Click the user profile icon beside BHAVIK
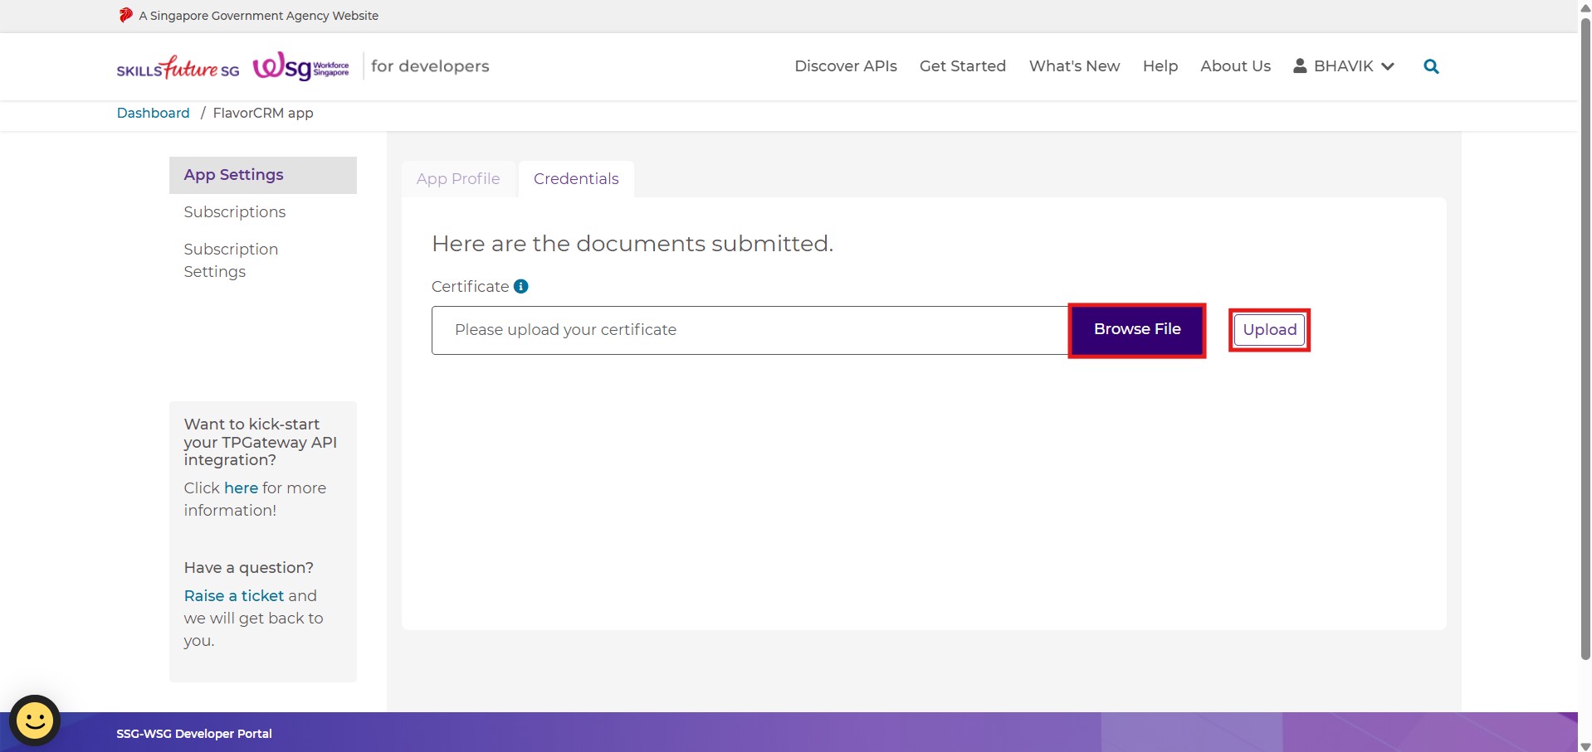This screenshot has height=752, width=1592. click(x=1300, y=65)
